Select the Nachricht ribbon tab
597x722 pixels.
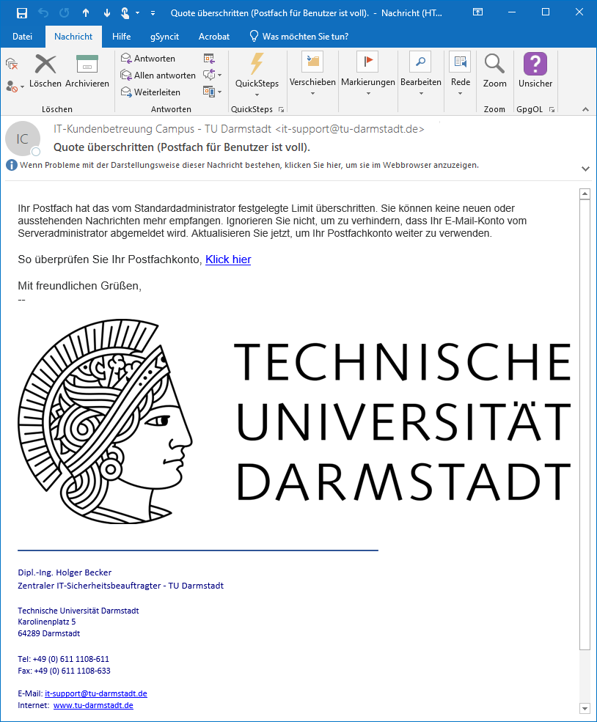[73, 37]
